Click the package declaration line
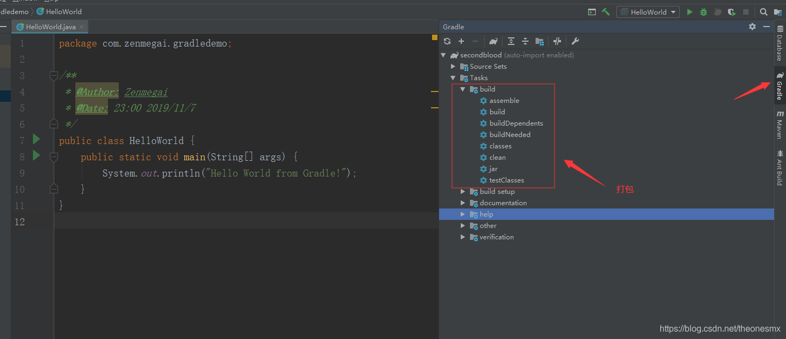This screenshot has width=786, height=339. [x=145, y=43]
